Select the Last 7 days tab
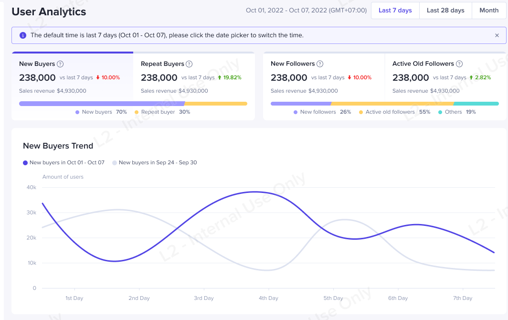This screenshot has height=320, width=508. (395, 11)
